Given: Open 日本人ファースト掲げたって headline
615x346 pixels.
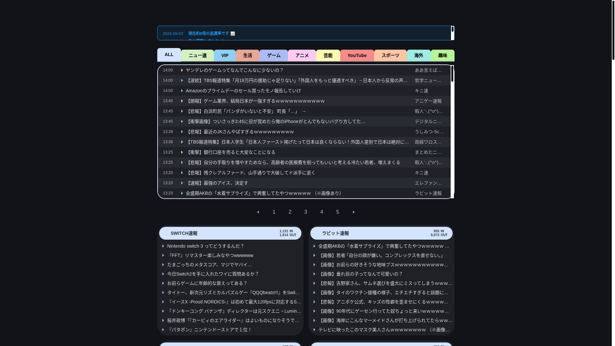Looking at the screenshot, I should 297,142.
